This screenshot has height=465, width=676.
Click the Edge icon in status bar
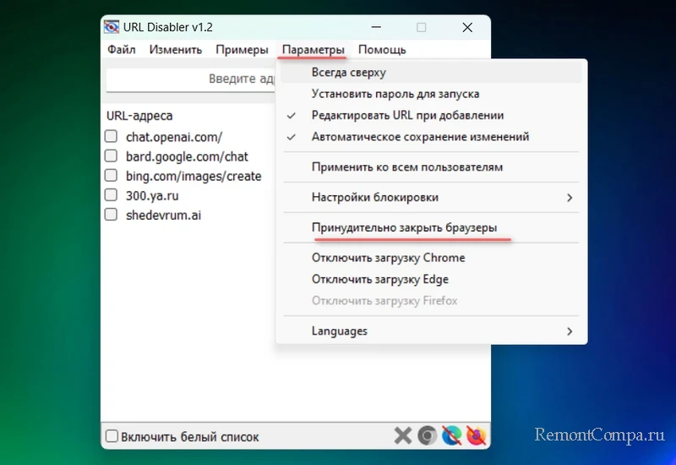pyautogui.click(x=452, y=436)
